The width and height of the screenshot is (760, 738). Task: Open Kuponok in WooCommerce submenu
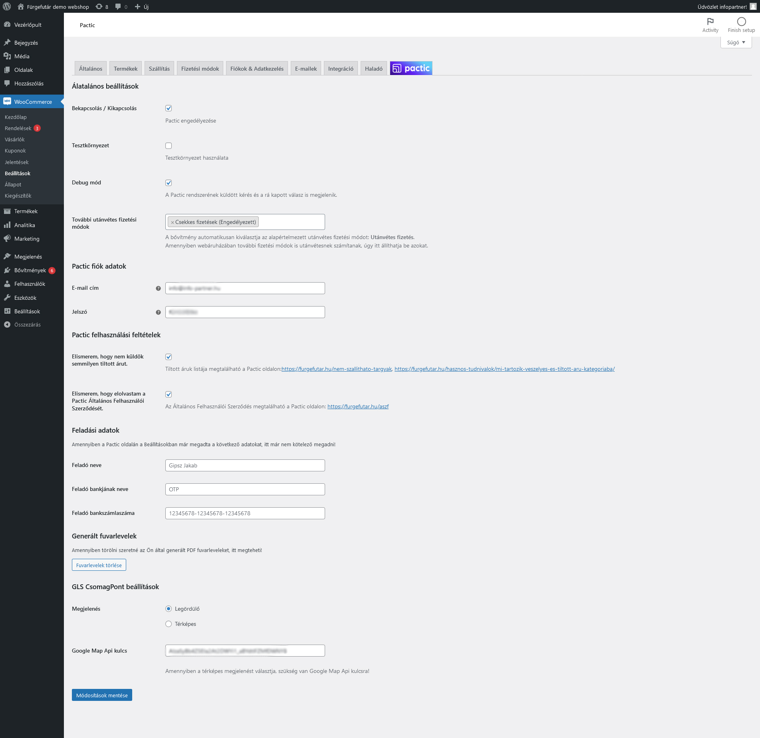pyautogui.click(x=15, y=150)
